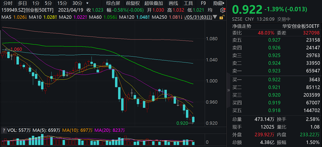Screen dimensions: 322x147
Task: Switch to the 分时 intraday tab
Action: 8,3
